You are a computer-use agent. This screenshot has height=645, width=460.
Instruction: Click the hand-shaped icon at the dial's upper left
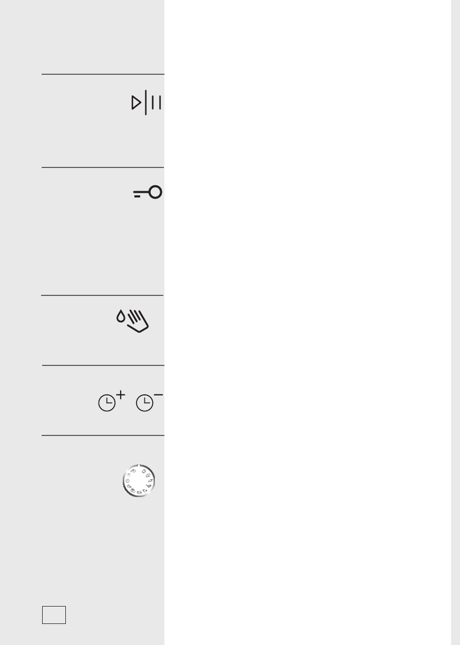click(x=133, y=471)
